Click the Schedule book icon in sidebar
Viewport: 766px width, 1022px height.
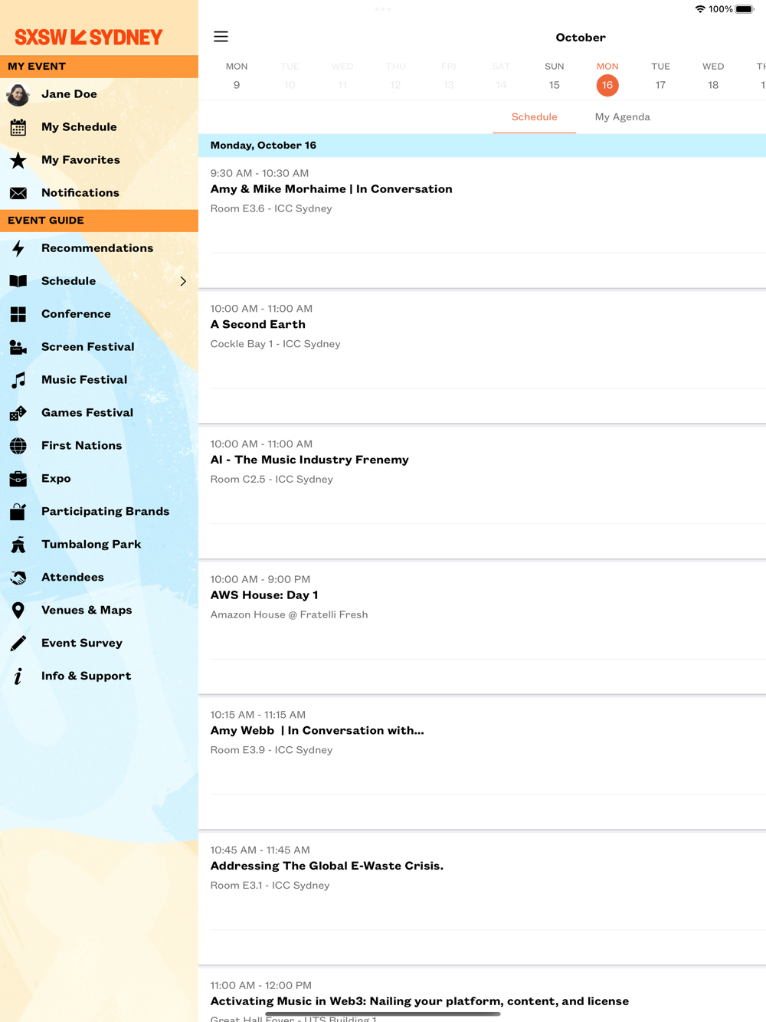(18, 281)
